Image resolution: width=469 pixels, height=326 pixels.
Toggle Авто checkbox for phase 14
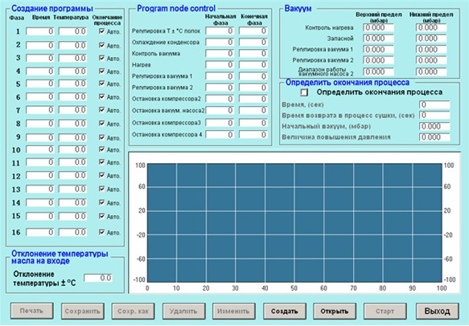tap(101, 202)
